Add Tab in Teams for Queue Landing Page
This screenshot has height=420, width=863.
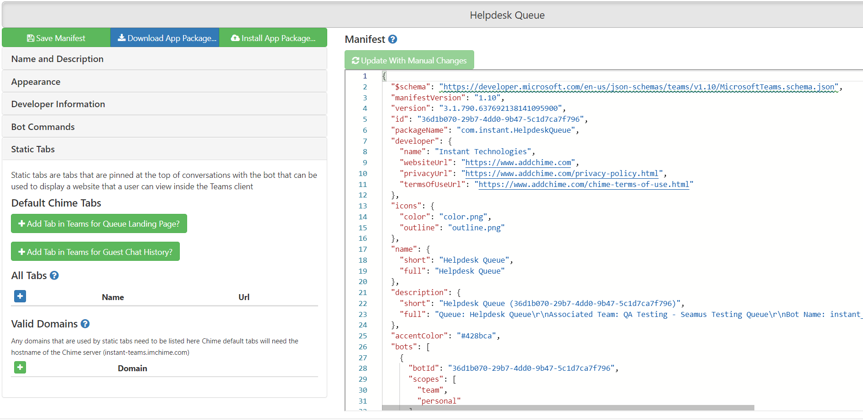coord(99,223)
